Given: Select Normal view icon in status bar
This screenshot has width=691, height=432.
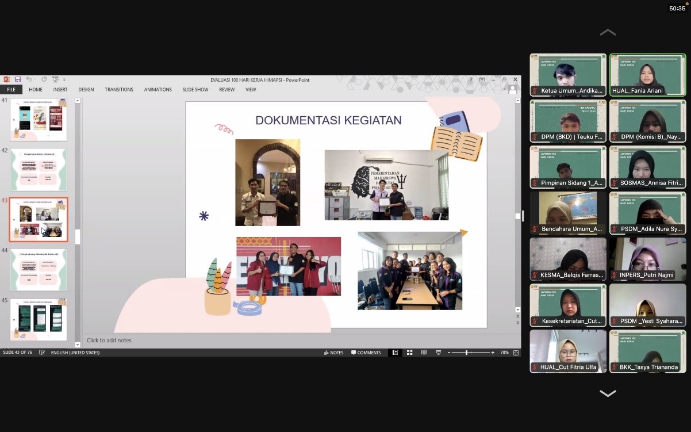Looking at the screenshot, I should point(394,353).
